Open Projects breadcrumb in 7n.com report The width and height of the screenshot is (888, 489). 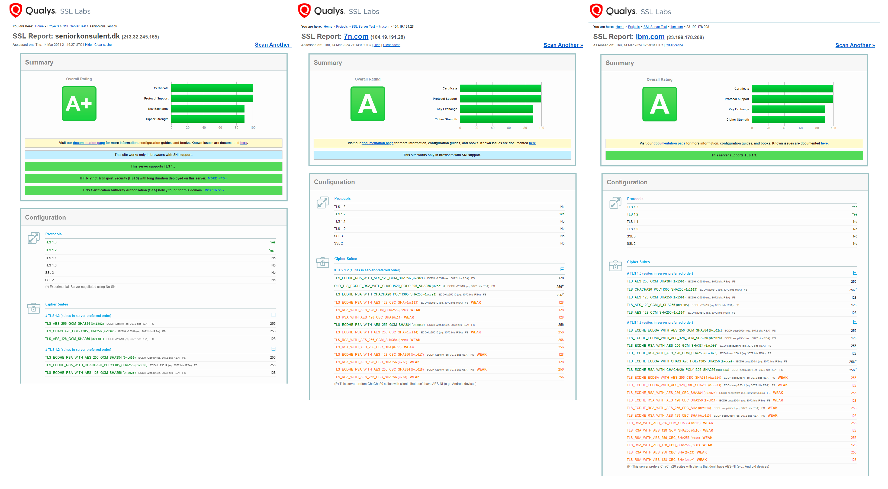(342, 27)
